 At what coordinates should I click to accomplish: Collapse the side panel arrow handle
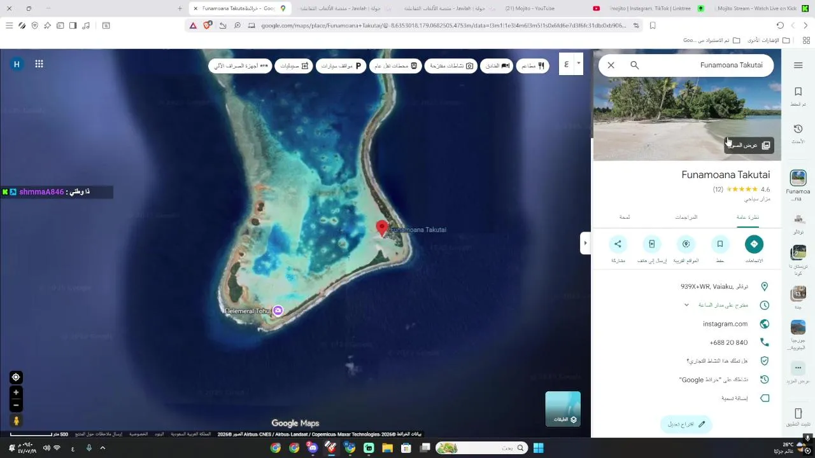pyautogui.click(x=585, y=244)
